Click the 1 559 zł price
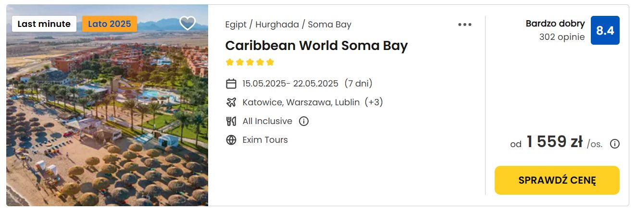636x212 pixels. pos(554,142)
